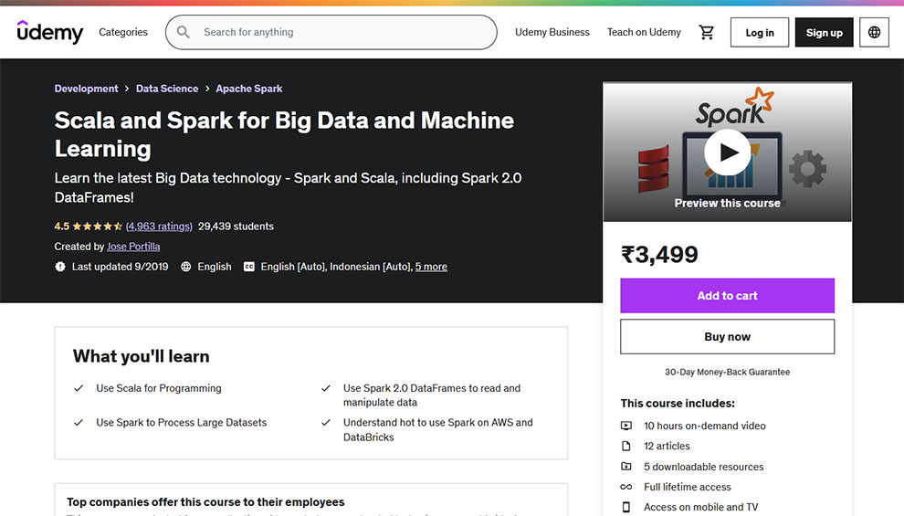Image resolution: width=904 pixels, height=516 pixels.
Task: Click the This course includes heading
Action: point(678,403)
